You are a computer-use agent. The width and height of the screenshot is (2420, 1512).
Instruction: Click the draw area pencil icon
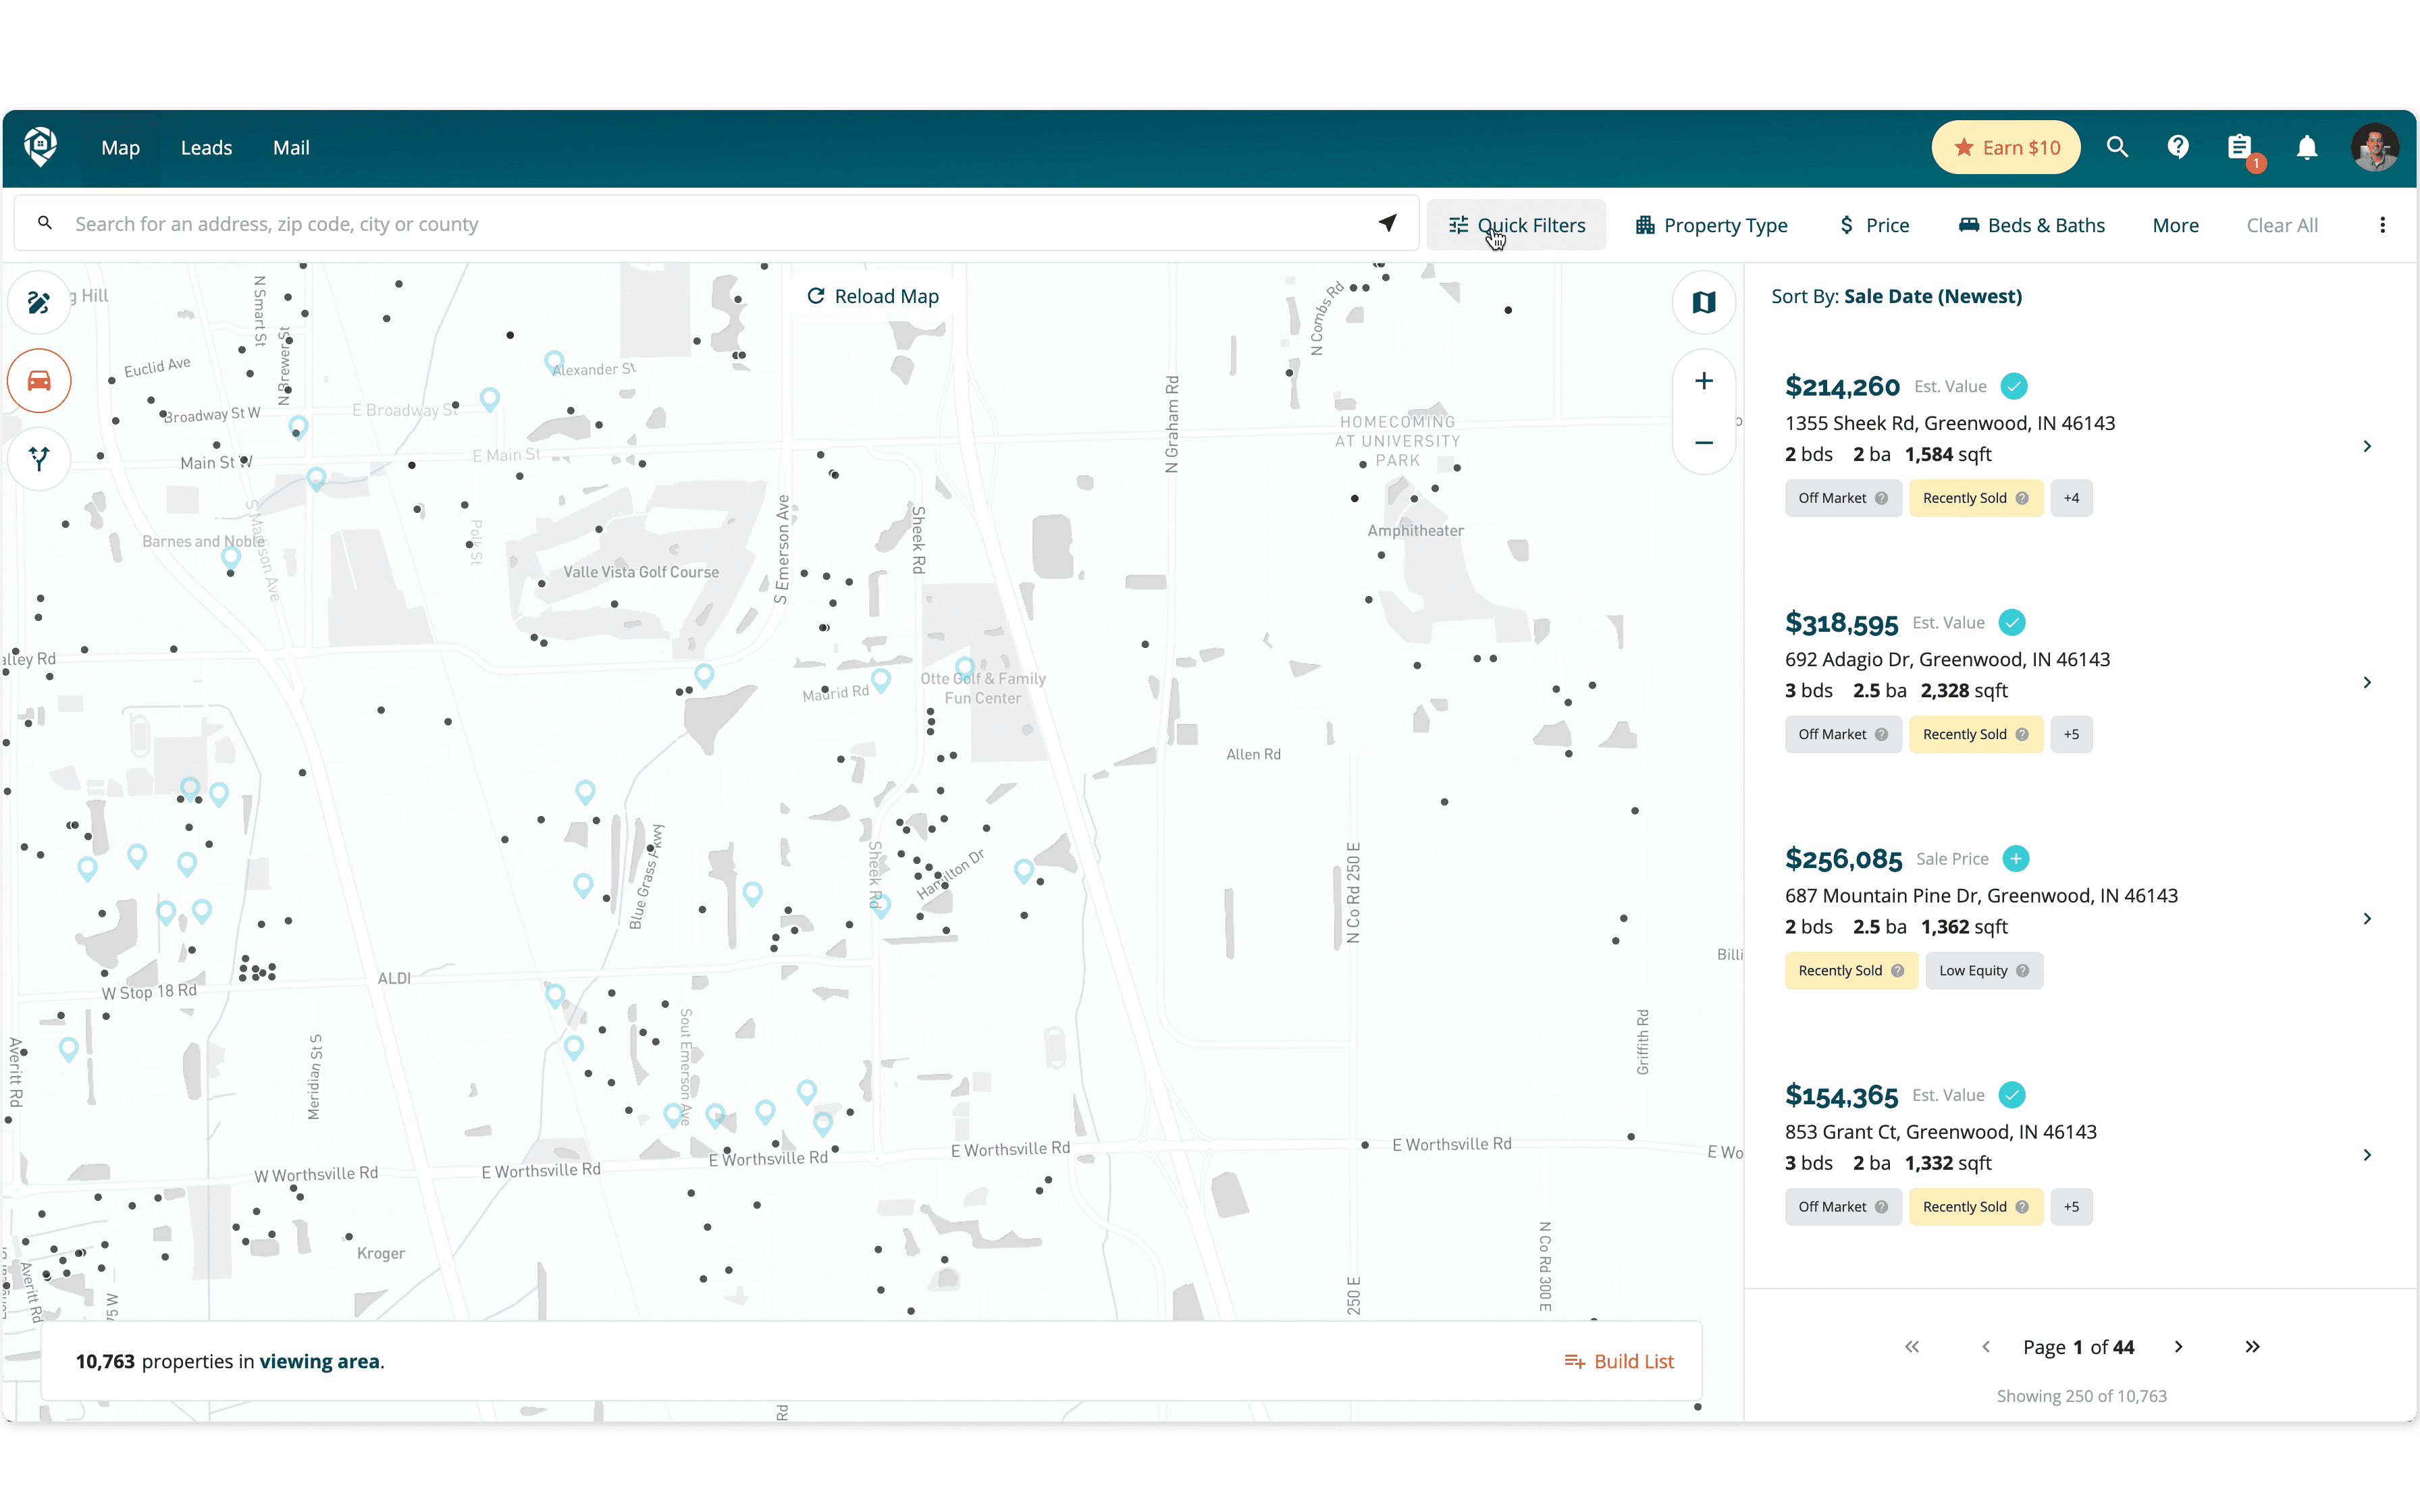tap(39, 302)
